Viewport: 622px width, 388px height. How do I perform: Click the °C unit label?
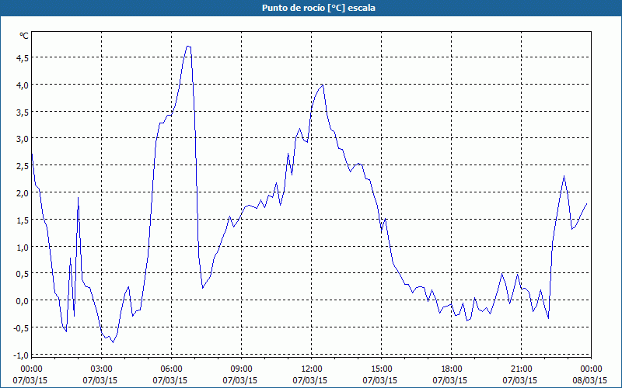point(24,36)
